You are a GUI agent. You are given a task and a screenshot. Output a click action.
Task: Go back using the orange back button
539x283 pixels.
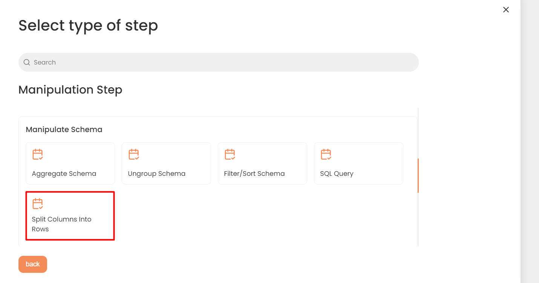[x=33, y=264]
